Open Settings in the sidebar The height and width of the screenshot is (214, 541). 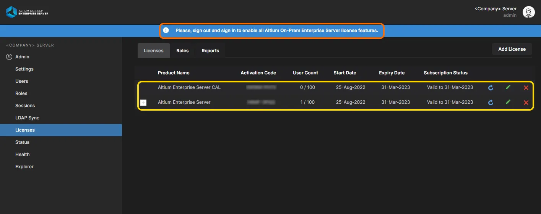tap(24, 69)
